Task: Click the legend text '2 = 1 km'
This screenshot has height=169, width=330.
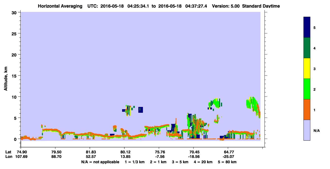Action: tap(158, 162)
